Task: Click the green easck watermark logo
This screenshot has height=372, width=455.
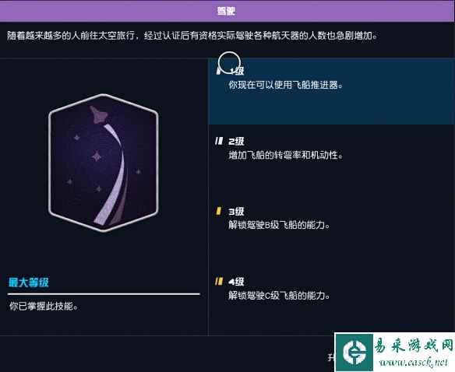Action: coord(354,352)
